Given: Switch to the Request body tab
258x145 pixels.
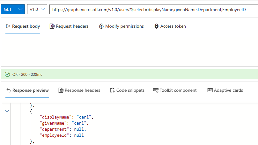Looking at the screenshot, I should (x=23, y=26).
